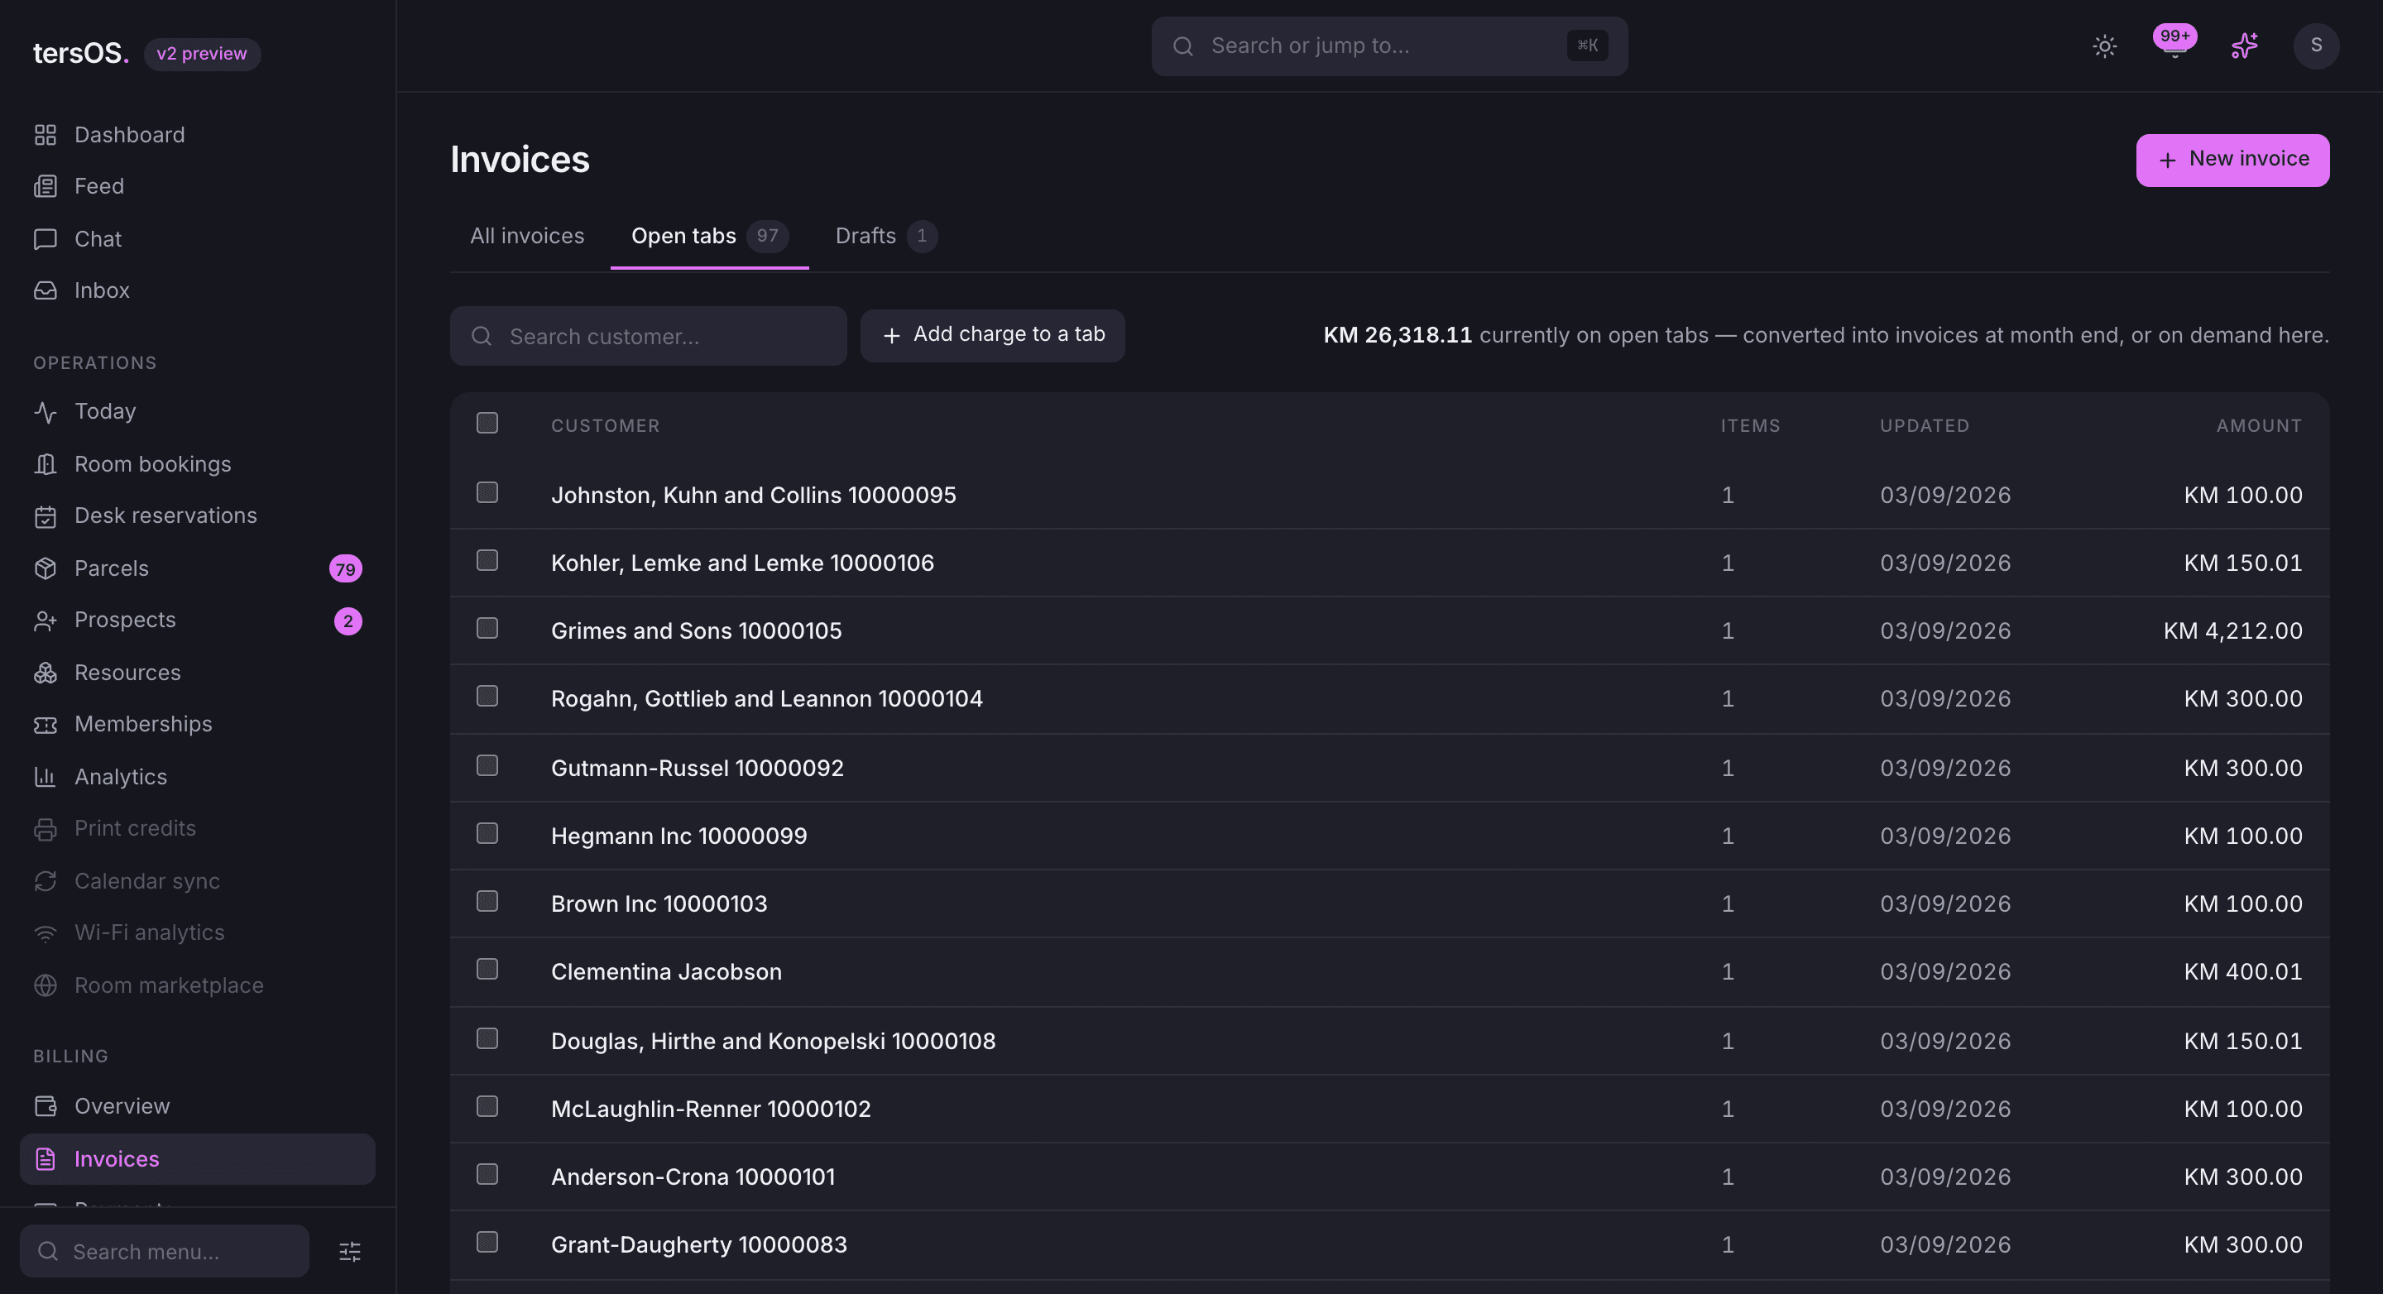2383x1294 pixels.
Task: Select the Gutmann-Russel row checkbox
Action: pos(487,766)
